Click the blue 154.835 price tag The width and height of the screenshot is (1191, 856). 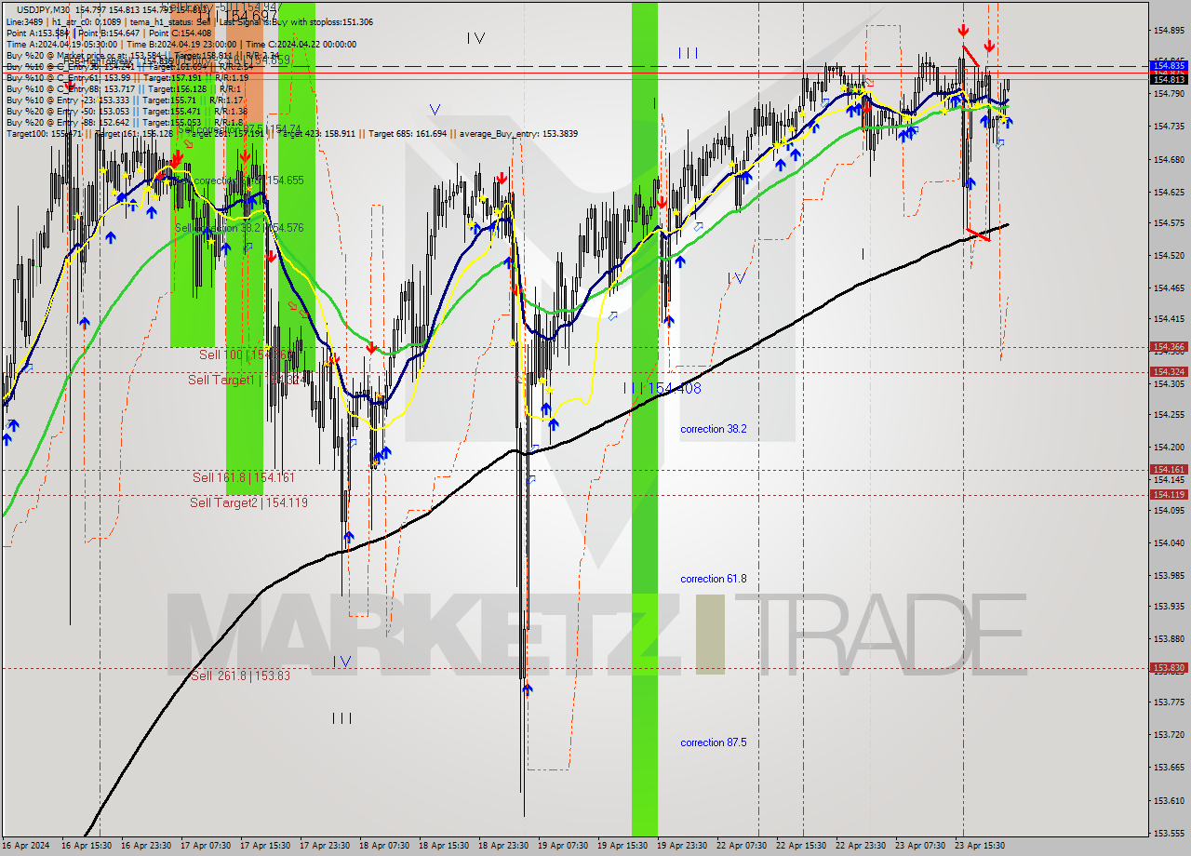tap(1169, 66)
